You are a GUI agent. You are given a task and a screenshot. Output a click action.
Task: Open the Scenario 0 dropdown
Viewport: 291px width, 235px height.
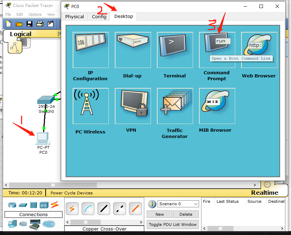tap(178, 204)
